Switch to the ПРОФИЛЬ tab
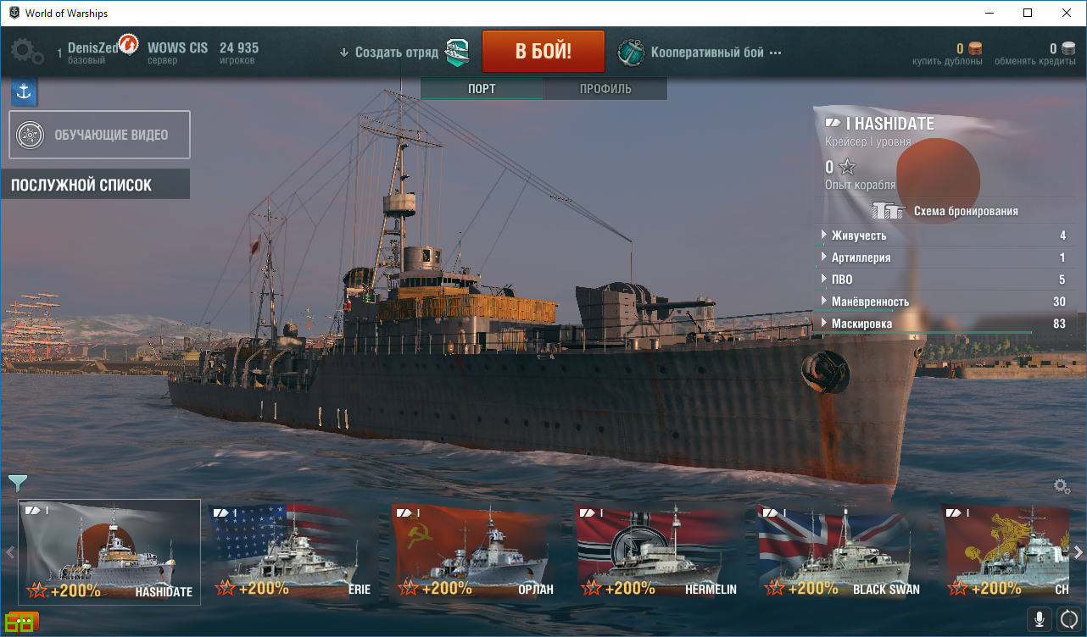 click(x=605, y=89)
